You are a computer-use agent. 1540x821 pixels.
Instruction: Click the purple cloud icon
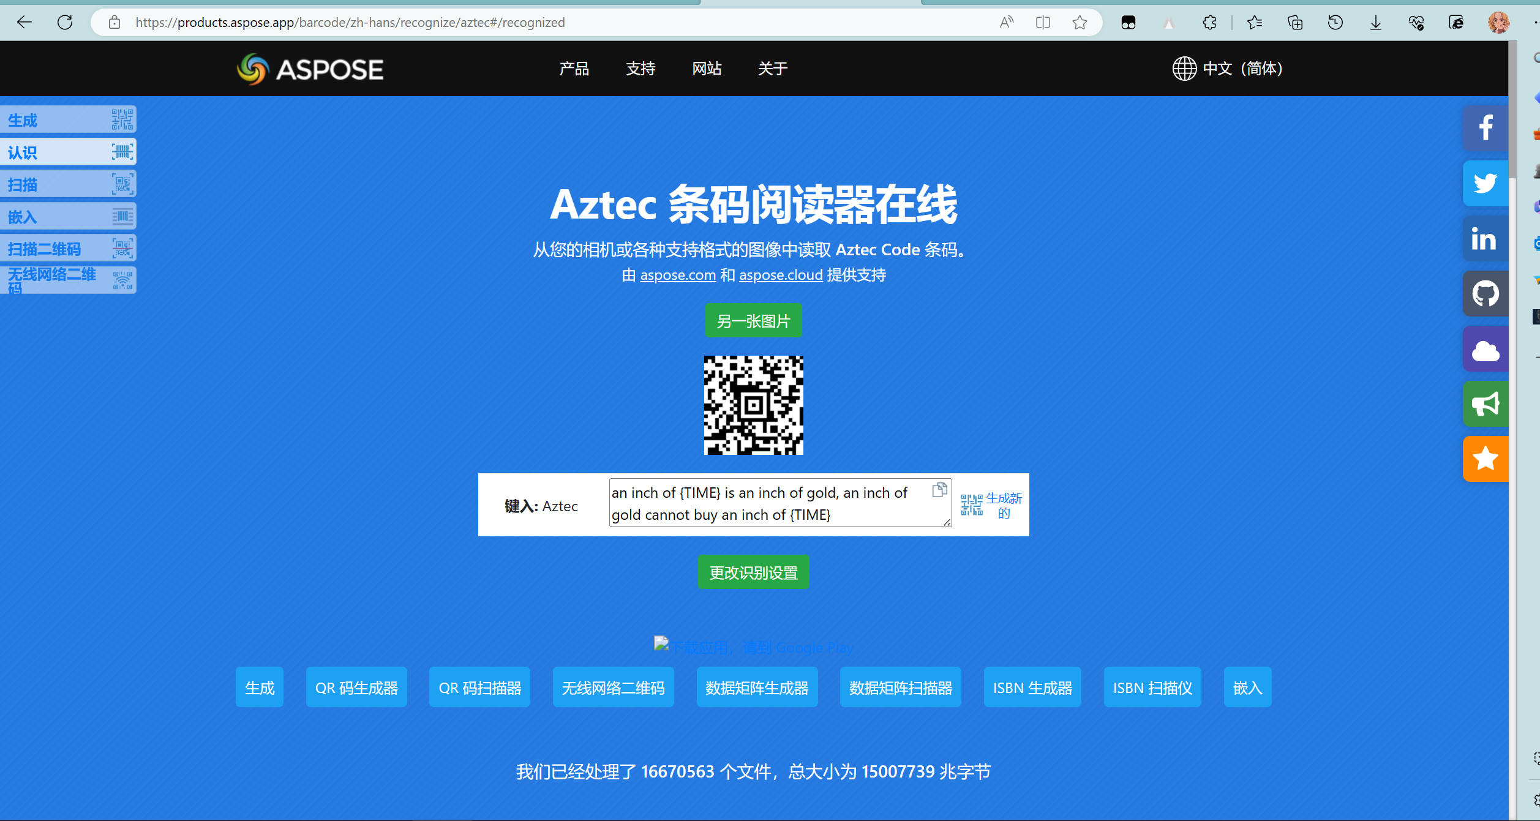coord(1486,349)
